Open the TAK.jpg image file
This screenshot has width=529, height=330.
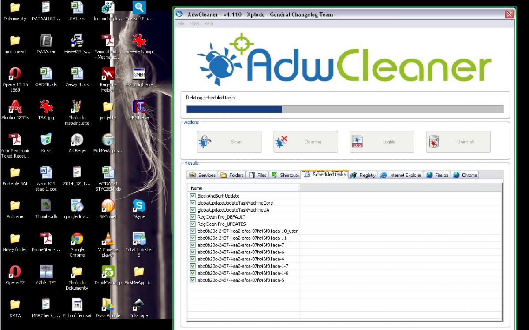46,107
